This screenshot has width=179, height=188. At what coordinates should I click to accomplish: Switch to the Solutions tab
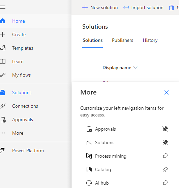(93, 41)
